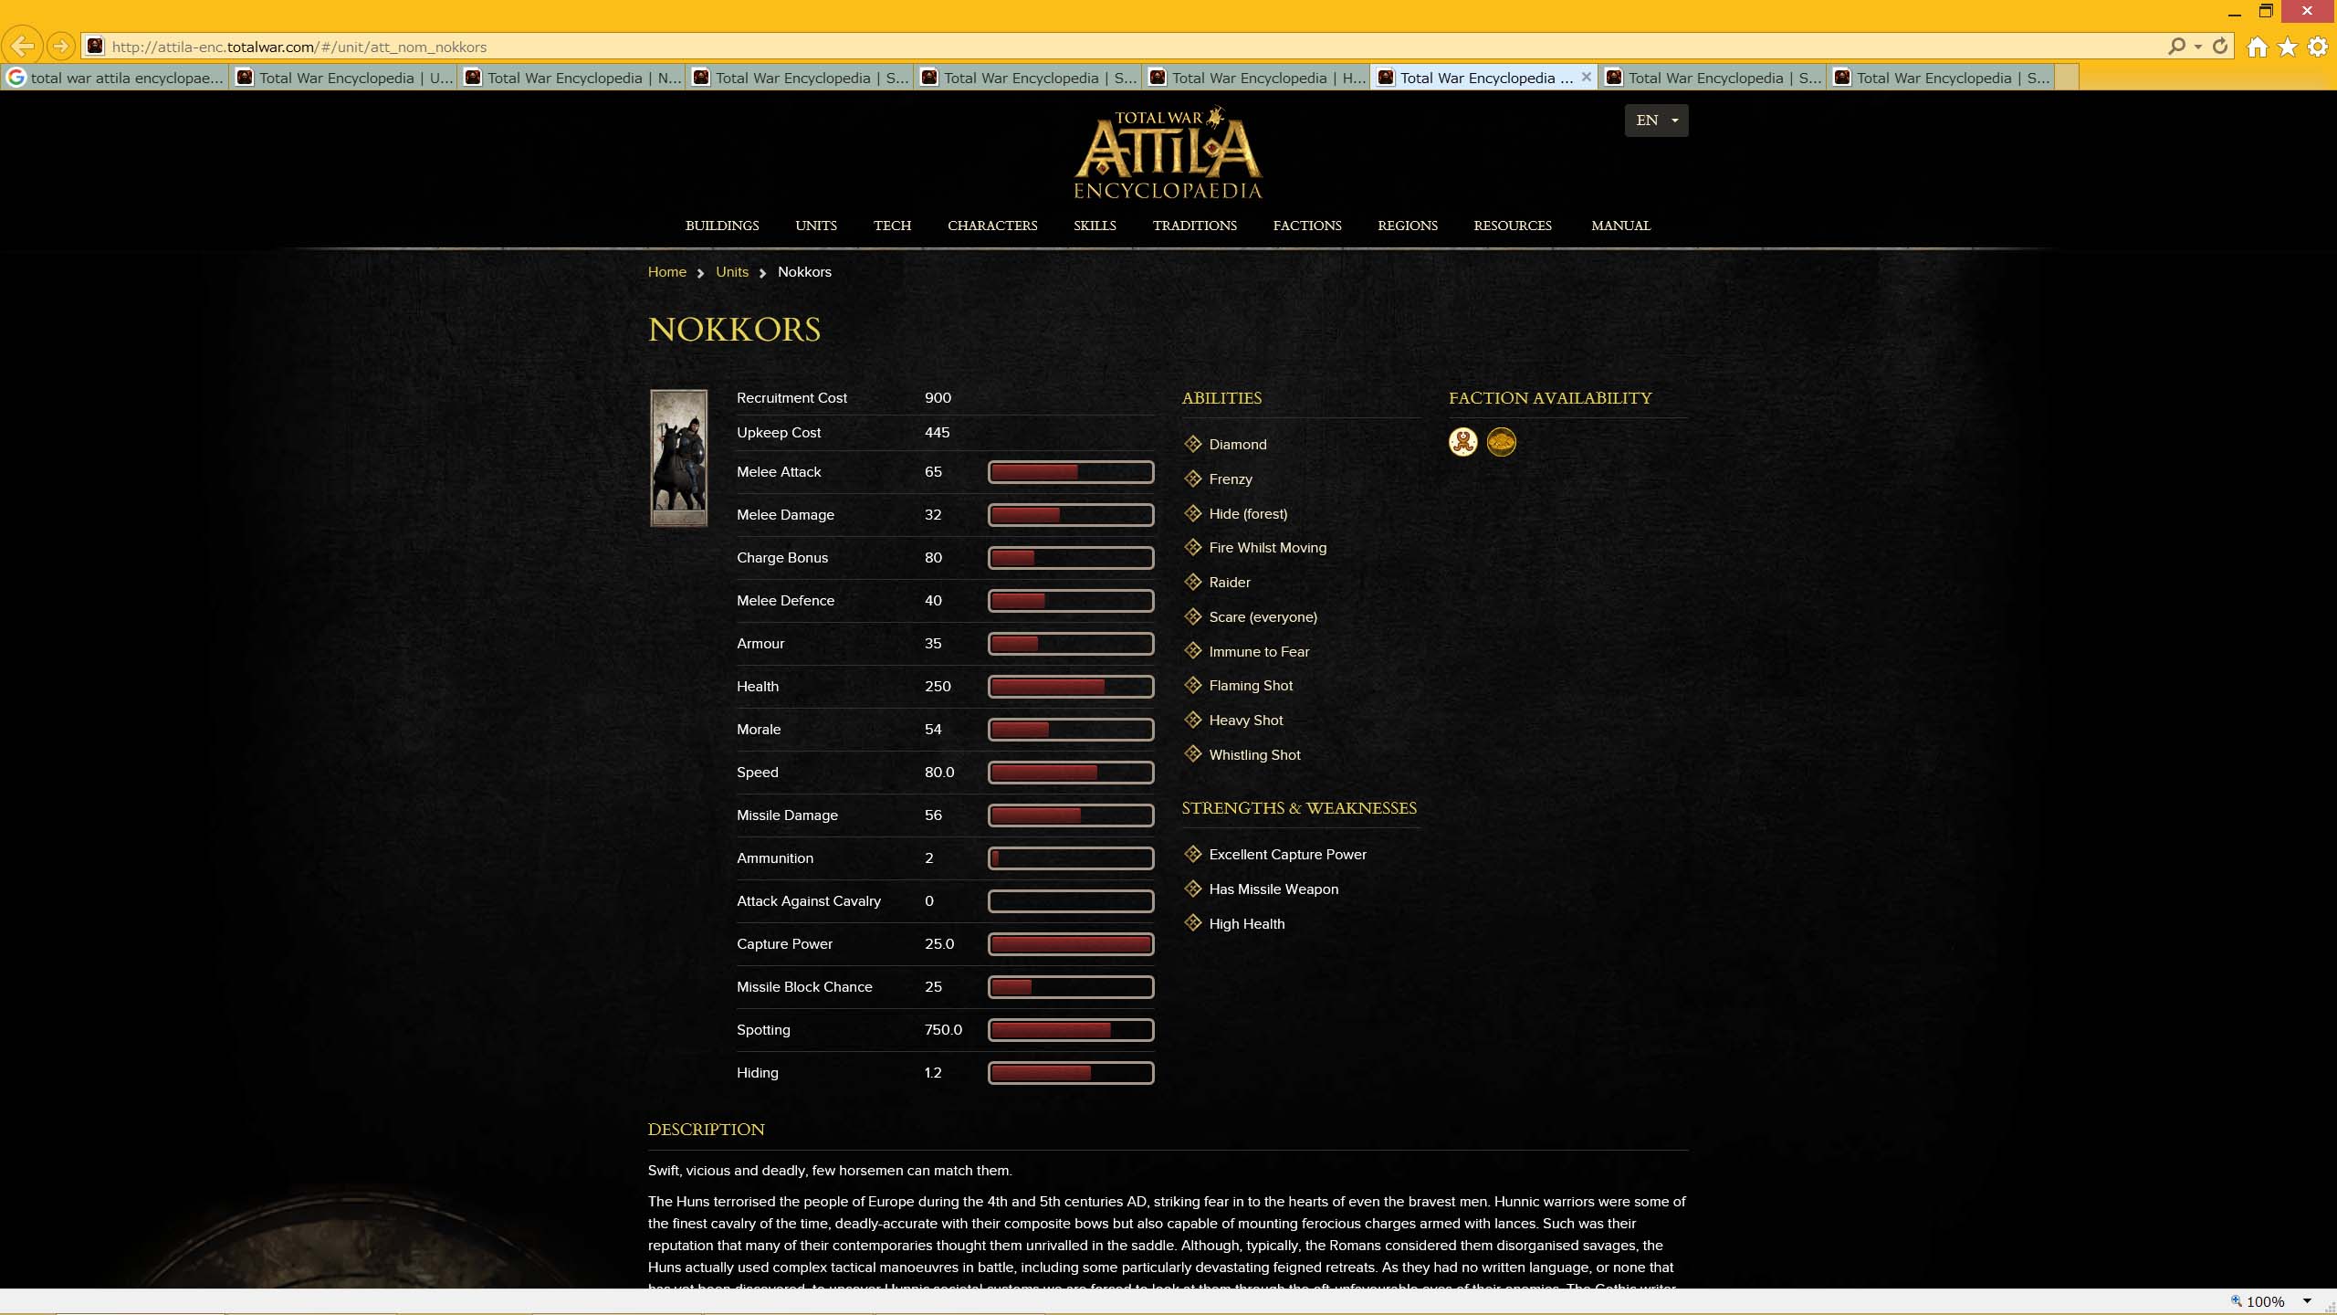The image size is (2337, 1315).
Task: Click the browser back arrow button
Action: click(x=23, y=46)
